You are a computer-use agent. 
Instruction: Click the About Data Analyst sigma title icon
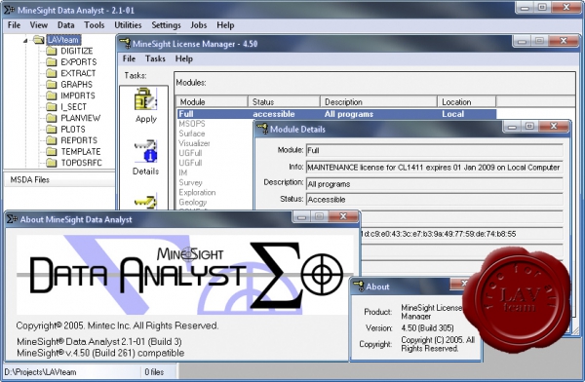pyautogui.click(x=12, y=219)
